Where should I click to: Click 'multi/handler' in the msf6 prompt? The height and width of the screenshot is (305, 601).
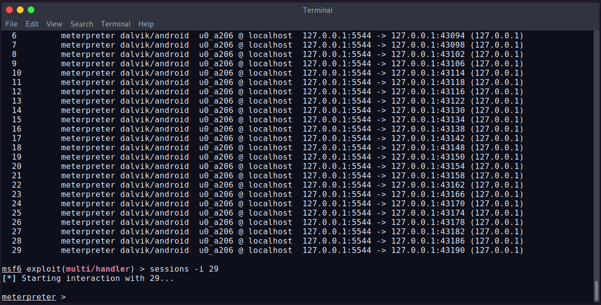[98, 269]
